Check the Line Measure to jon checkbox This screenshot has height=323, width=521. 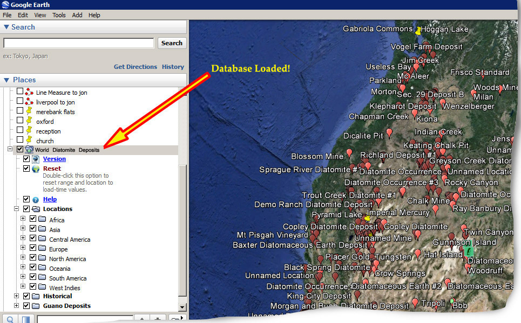pyautogui.click(x=20, y=91)
